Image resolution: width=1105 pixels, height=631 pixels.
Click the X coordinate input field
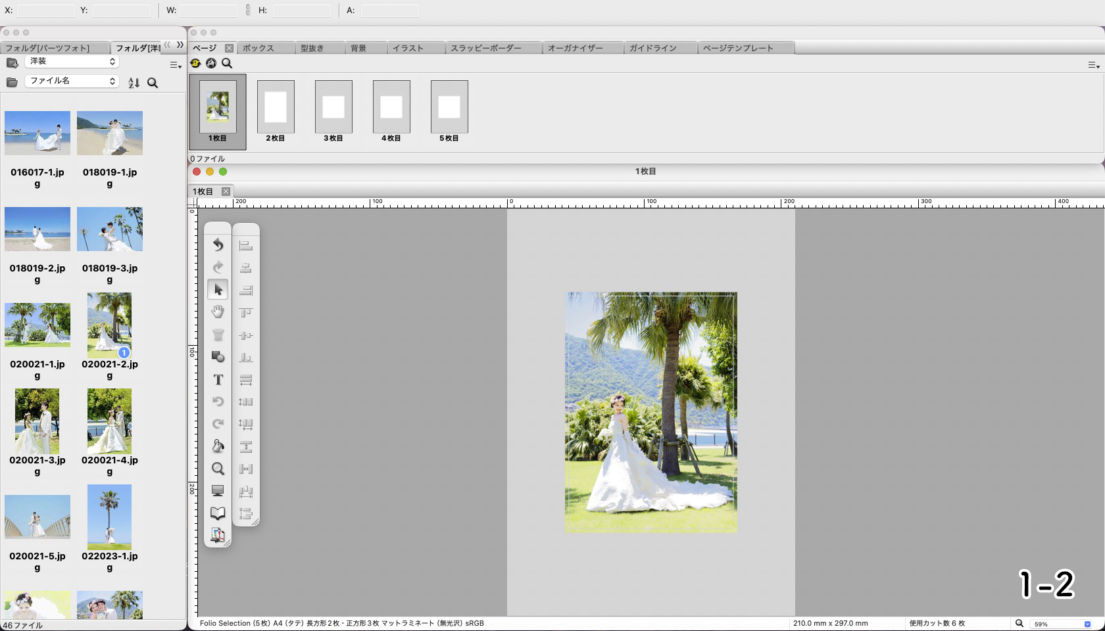tap(45, 11)
